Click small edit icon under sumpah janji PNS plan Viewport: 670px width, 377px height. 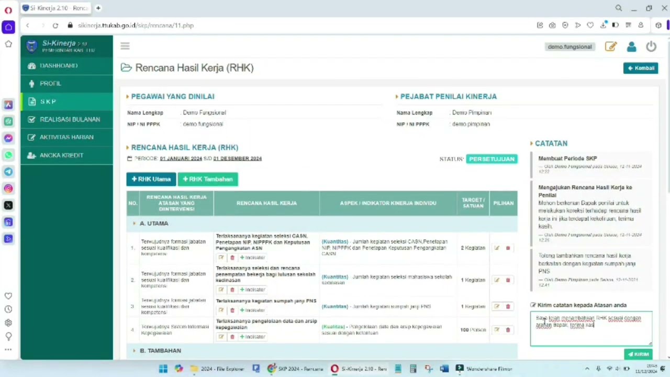(x=221, y=310)
